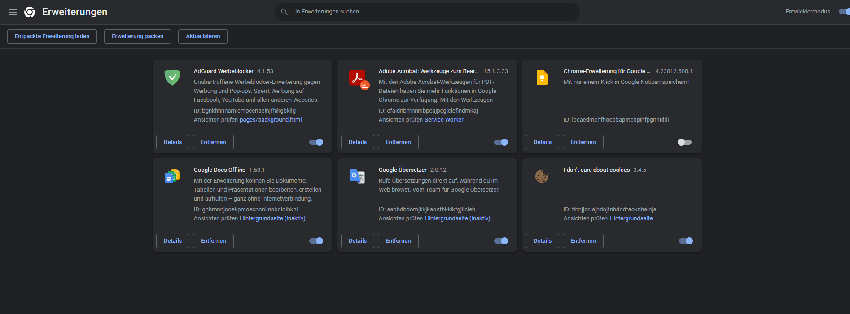
Task: Click the cookie extension icon
Action: pyautogui.click(x=542, y=176)
